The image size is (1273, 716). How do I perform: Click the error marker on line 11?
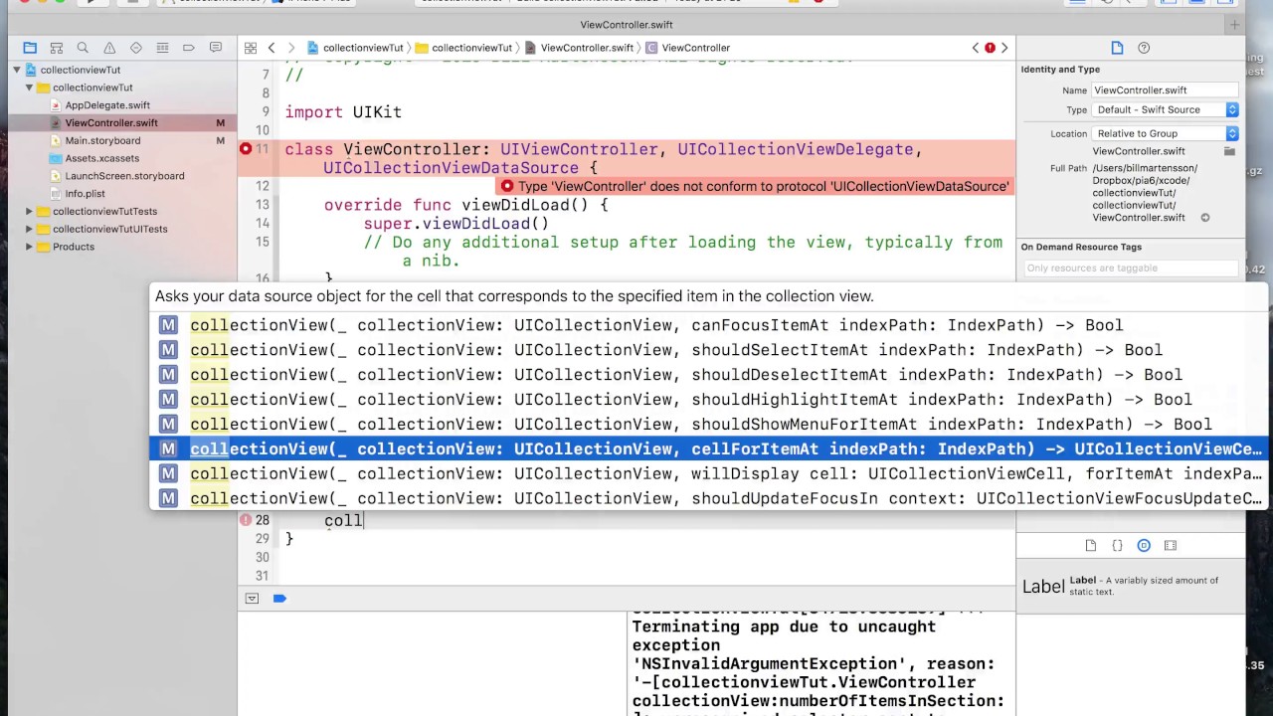(246, 149)
